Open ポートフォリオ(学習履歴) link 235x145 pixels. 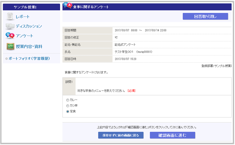[29, 58]
